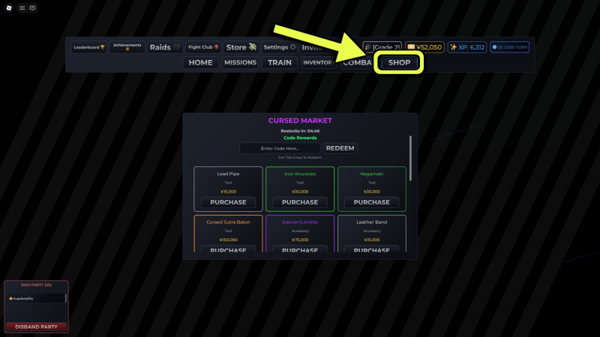Switch to the SHOP tab

(x=399, y=63)
